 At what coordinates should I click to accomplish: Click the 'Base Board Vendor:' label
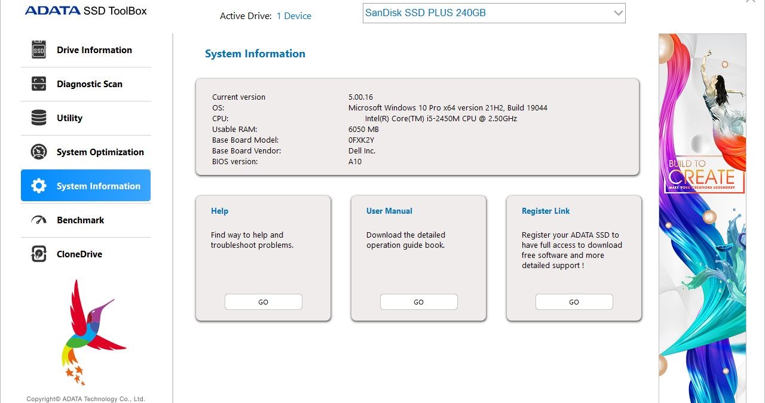(246, 151)
